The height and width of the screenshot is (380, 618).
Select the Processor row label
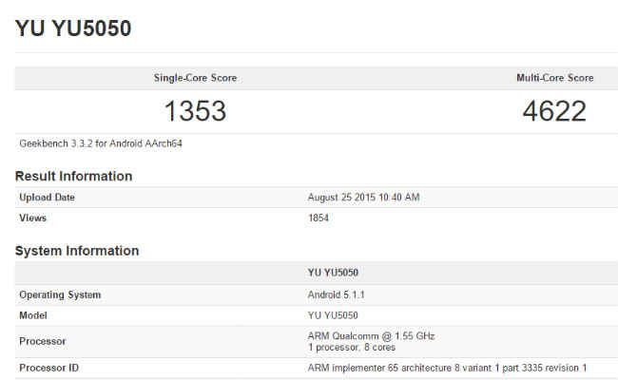(x=43, y=341)
